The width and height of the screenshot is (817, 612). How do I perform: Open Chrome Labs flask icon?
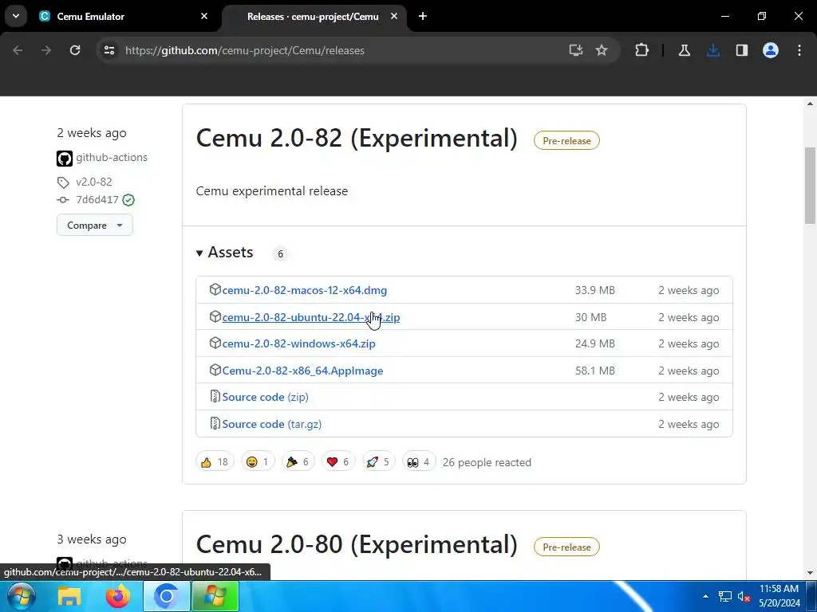pyautogui.click(x=685, y=50)
